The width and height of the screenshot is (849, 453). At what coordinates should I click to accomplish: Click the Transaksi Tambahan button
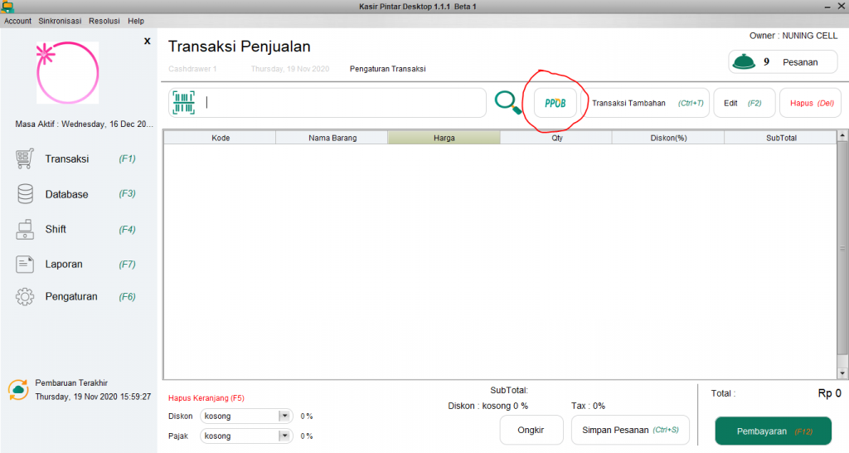[x=645, y=103]
